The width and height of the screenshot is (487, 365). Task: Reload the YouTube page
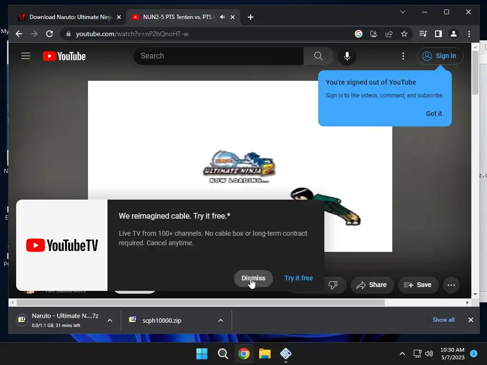(49, 34)
